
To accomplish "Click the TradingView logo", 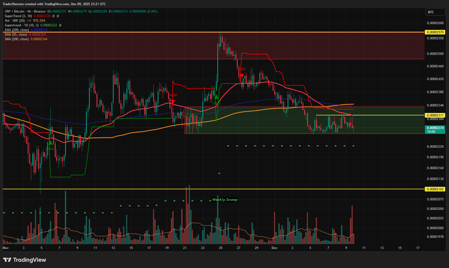I will click(25, 260).
